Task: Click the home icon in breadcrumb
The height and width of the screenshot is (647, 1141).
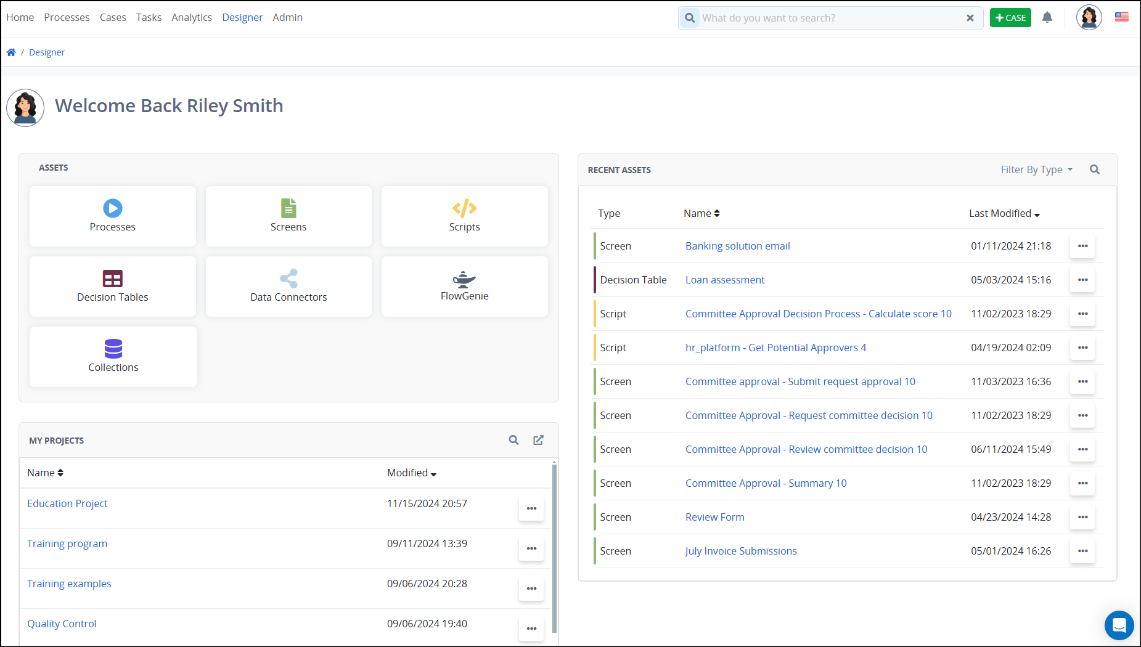Action: pos(11,52)
